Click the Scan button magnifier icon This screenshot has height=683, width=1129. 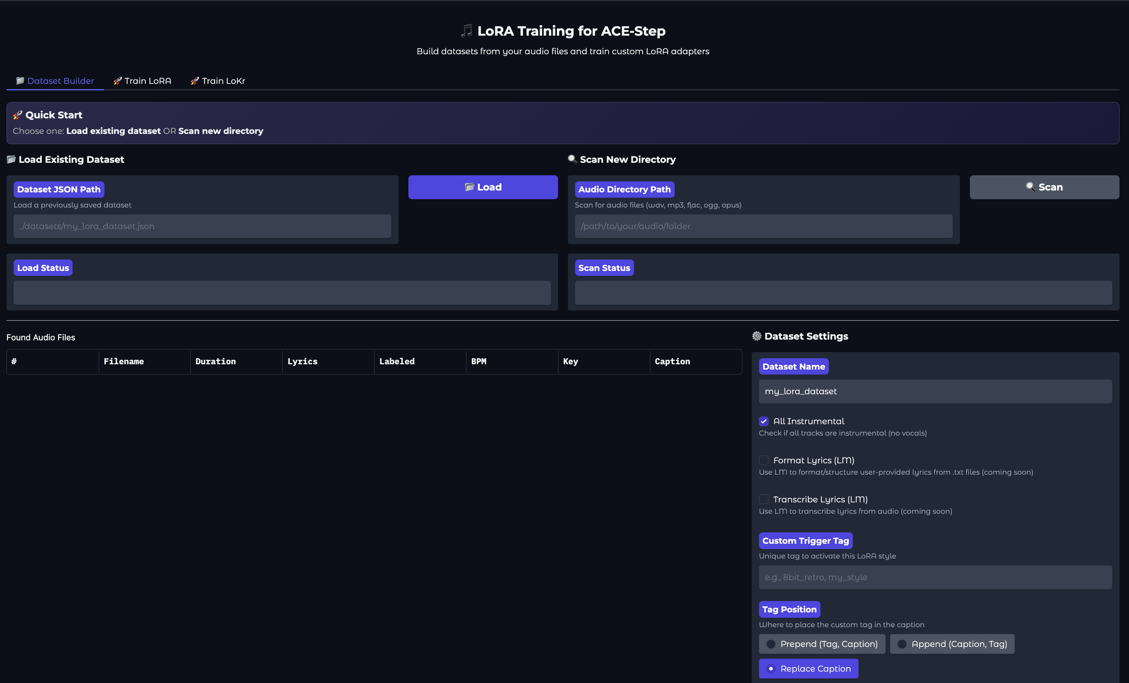[x=1030, y=187]
